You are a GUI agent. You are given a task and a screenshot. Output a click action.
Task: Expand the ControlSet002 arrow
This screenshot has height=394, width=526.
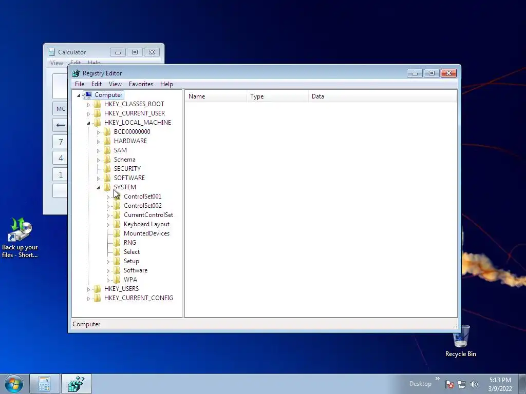click(x=108, y=206)
